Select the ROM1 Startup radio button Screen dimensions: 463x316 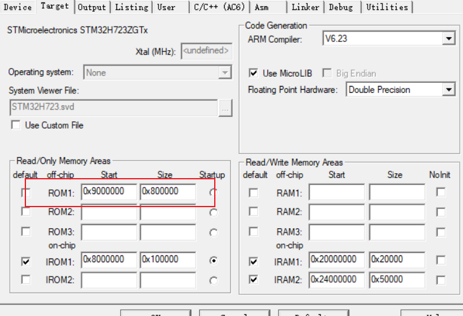pos(214,193)
